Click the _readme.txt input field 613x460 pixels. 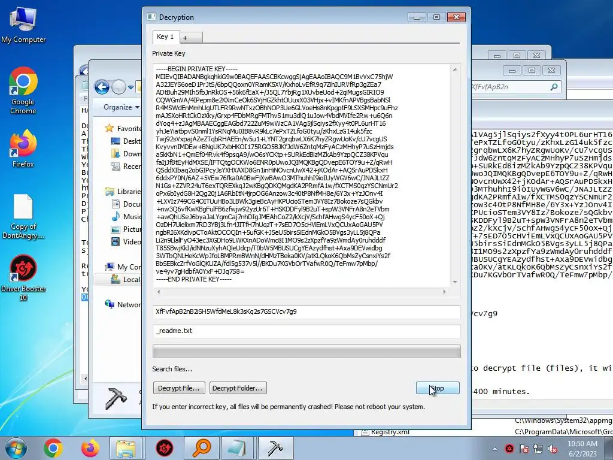pos(306,331)
